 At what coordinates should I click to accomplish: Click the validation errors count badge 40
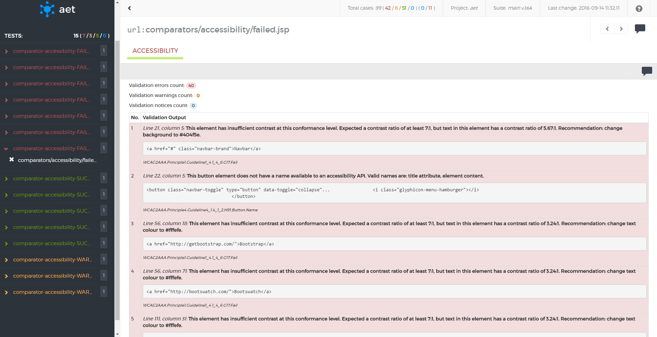tap(191, 86)
